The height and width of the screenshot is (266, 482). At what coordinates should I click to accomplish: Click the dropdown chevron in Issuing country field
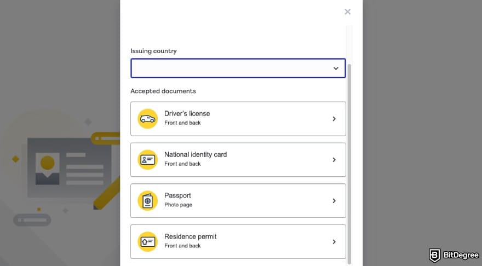[336, 68]
